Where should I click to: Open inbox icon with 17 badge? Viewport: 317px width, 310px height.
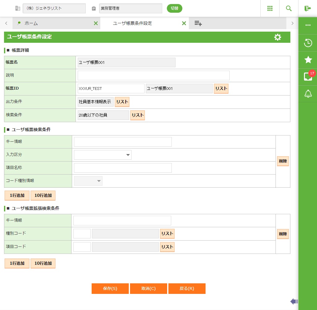pyautogui.click(x=308, y=77)
